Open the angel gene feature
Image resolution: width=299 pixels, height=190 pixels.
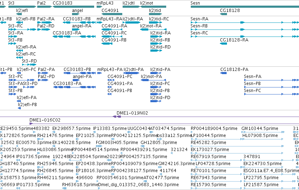click(76, 14)
